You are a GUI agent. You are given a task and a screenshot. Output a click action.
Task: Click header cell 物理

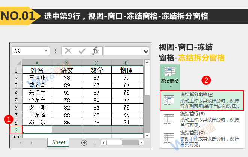[x=126, y=70]
